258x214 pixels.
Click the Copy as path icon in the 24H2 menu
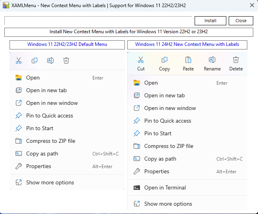pos(137,159)
